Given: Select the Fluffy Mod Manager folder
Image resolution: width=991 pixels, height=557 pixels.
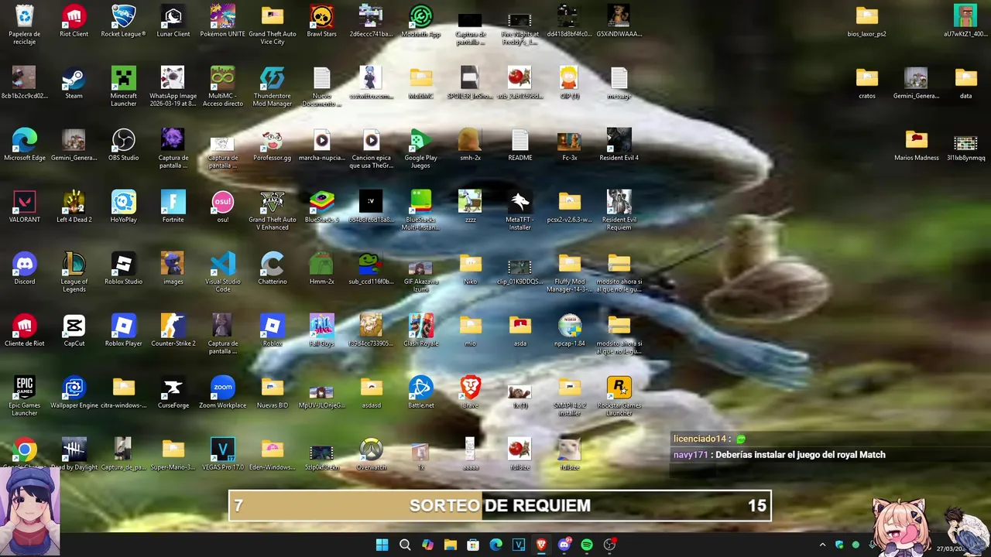Looking at the screenshot, I should pos(570,272).
